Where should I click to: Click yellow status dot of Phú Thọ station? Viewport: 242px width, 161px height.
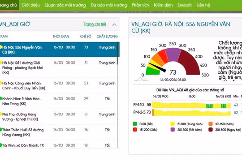[x=0, y=114]
